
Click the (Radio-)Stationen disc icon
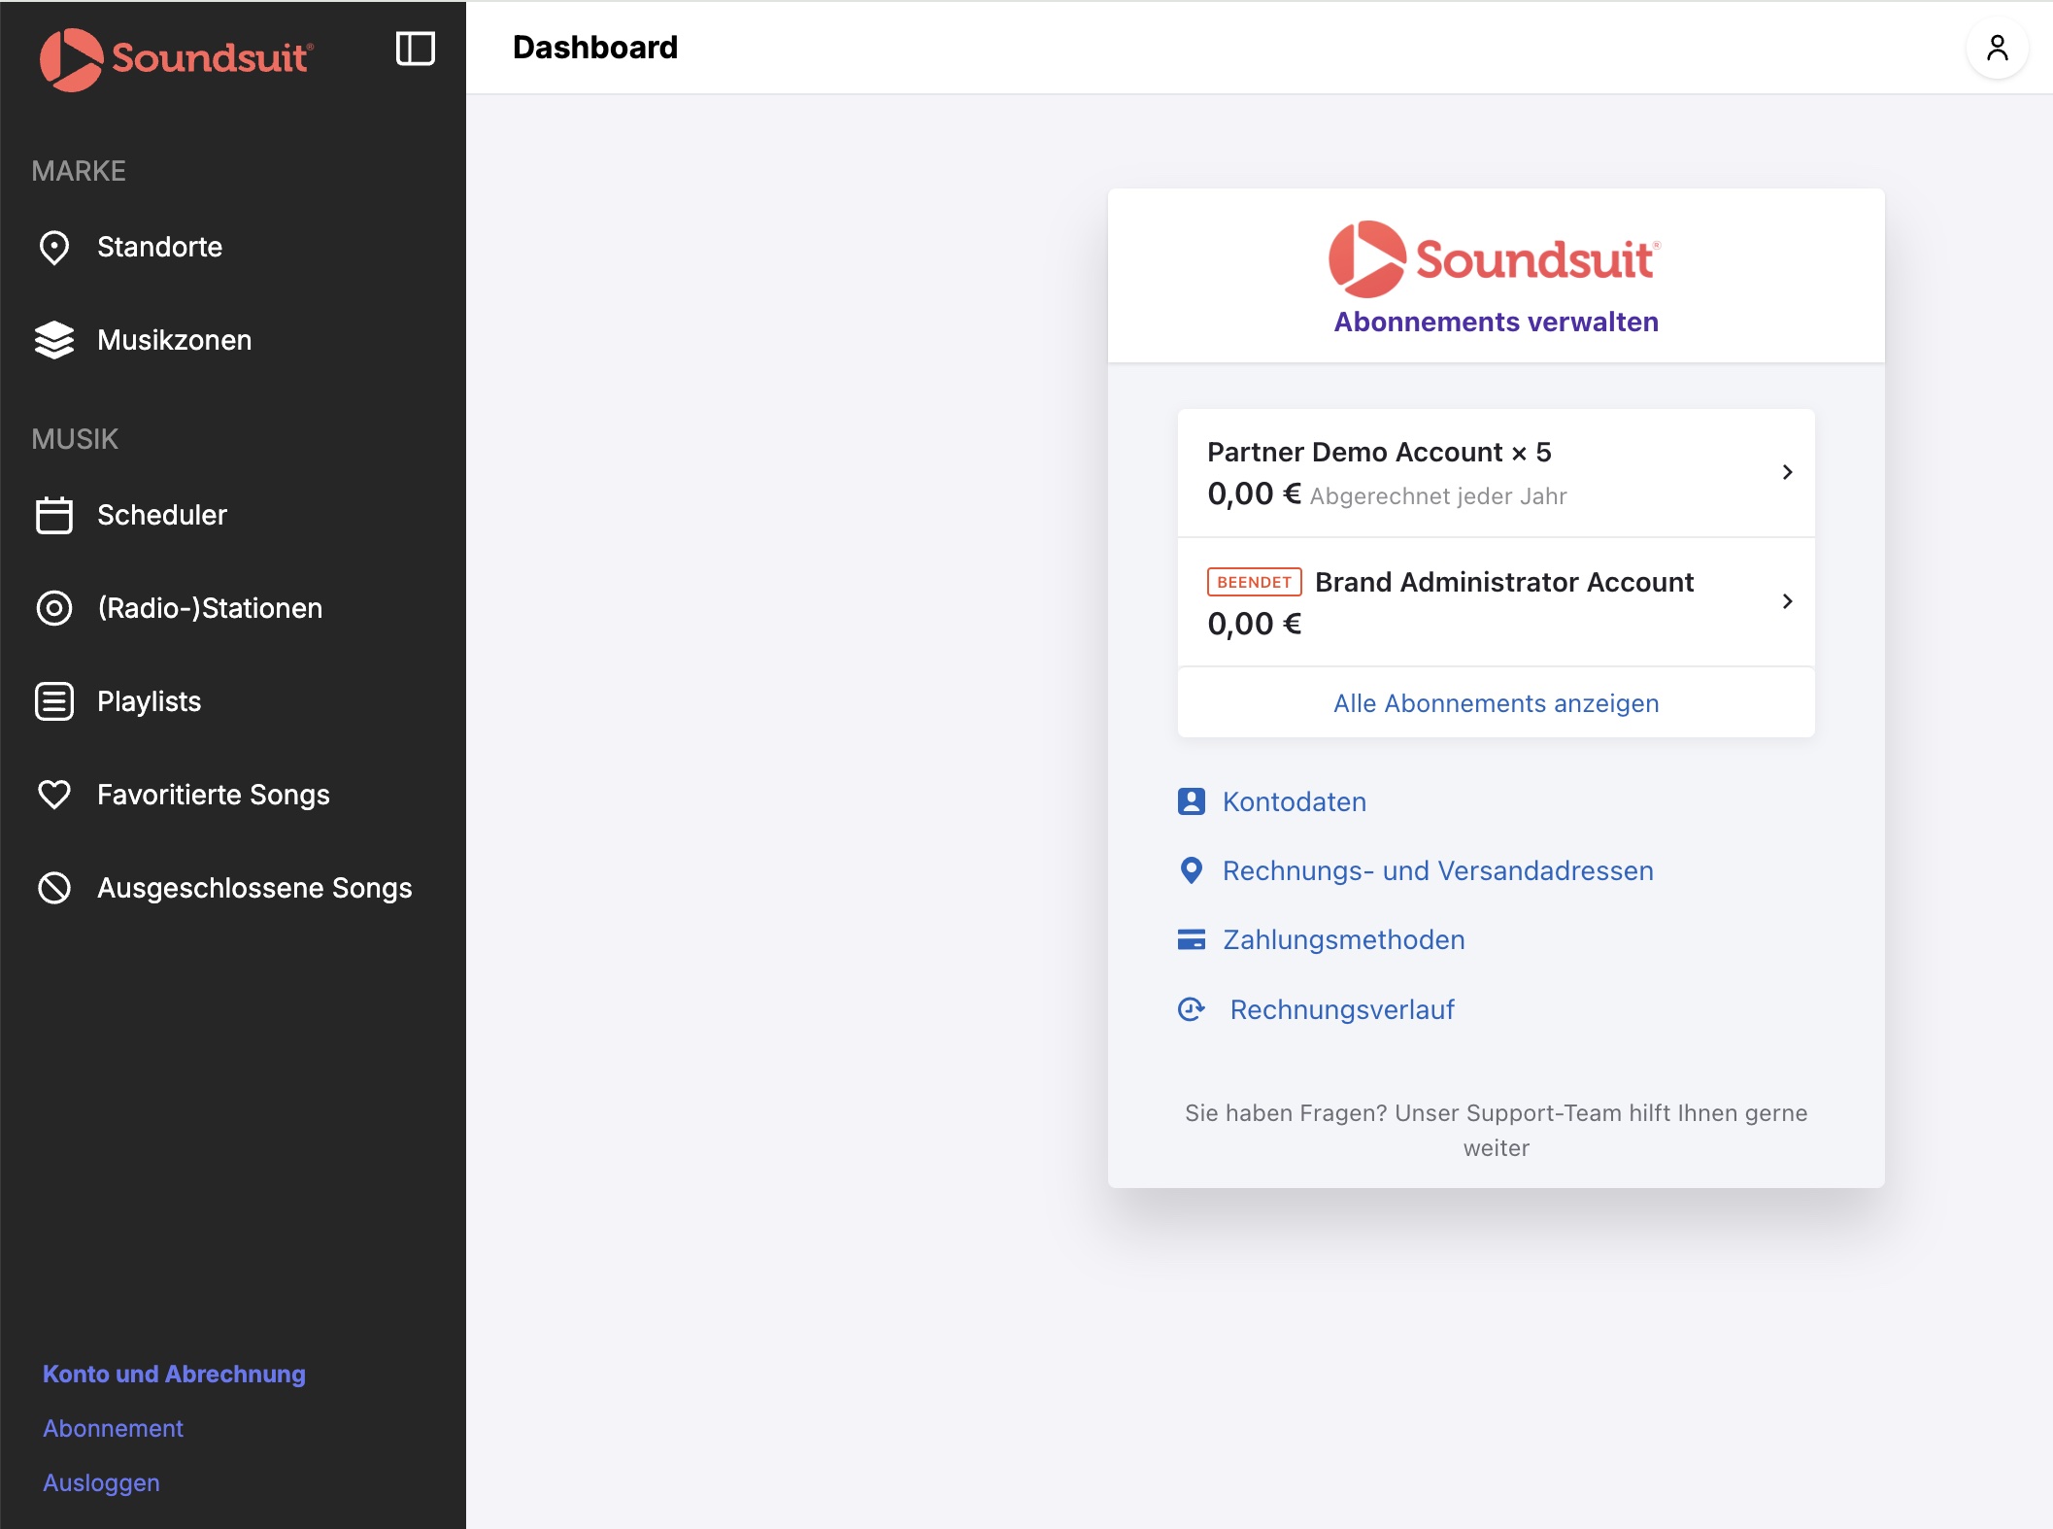pos(54,608)
